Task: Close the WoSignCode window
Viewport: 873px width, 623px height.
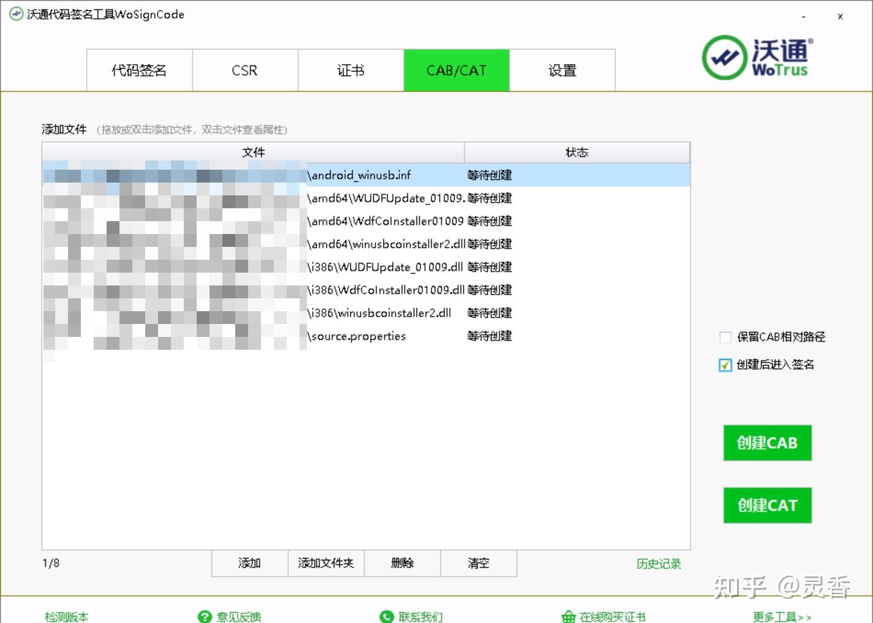Action: click(x=840, y=17)
